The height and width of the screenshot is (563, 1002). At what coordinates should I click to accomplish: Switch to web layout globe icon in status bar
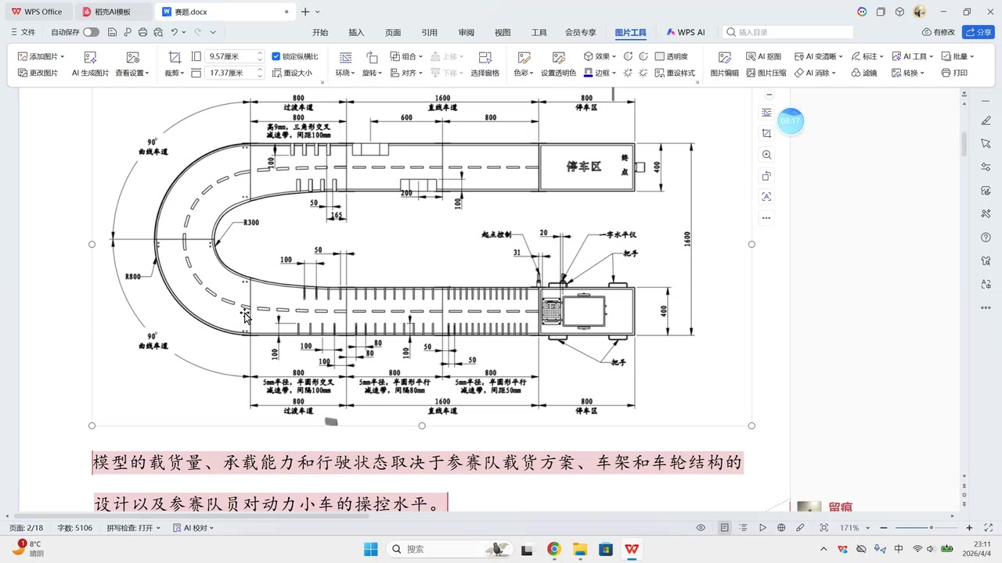tap(781, 528)
